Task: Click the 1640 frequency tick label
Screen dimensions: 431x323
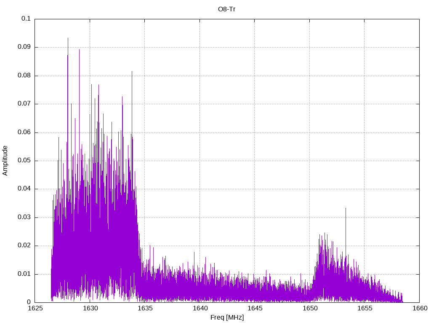Action: [200, 308]
